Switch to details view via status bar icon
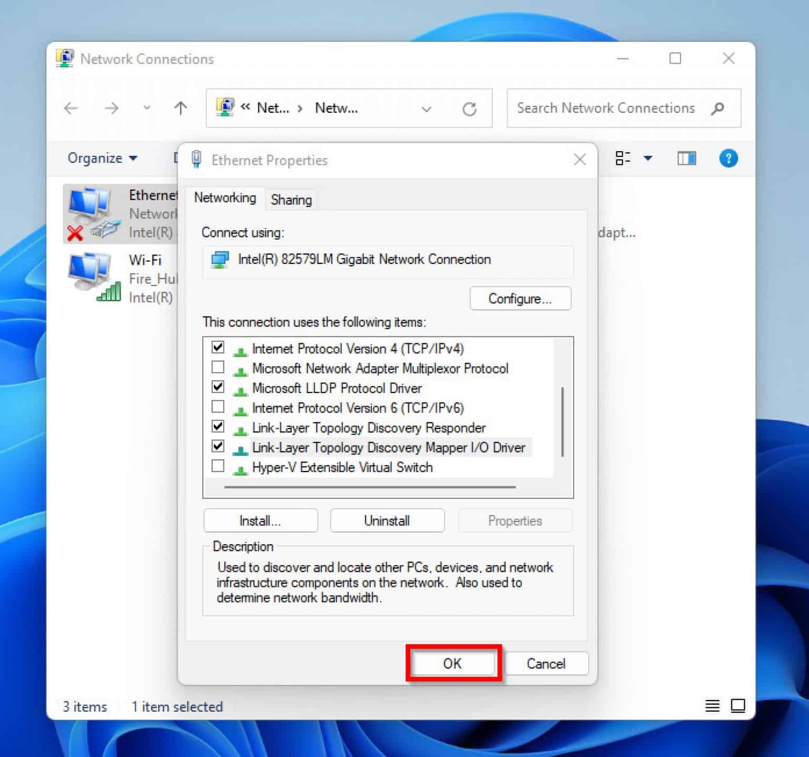 tap(712, 706)
